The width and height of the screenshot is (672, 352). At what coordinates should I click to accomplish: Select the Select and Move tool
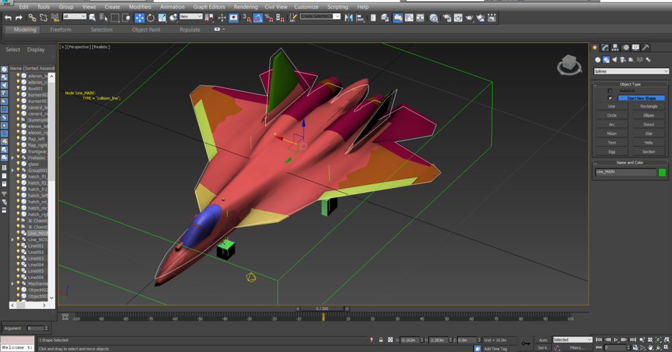tap(140, 17)
